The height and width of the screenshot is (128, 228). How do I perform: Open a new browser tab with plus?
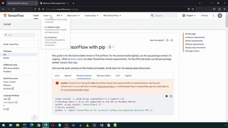click(x=73, y=3)
